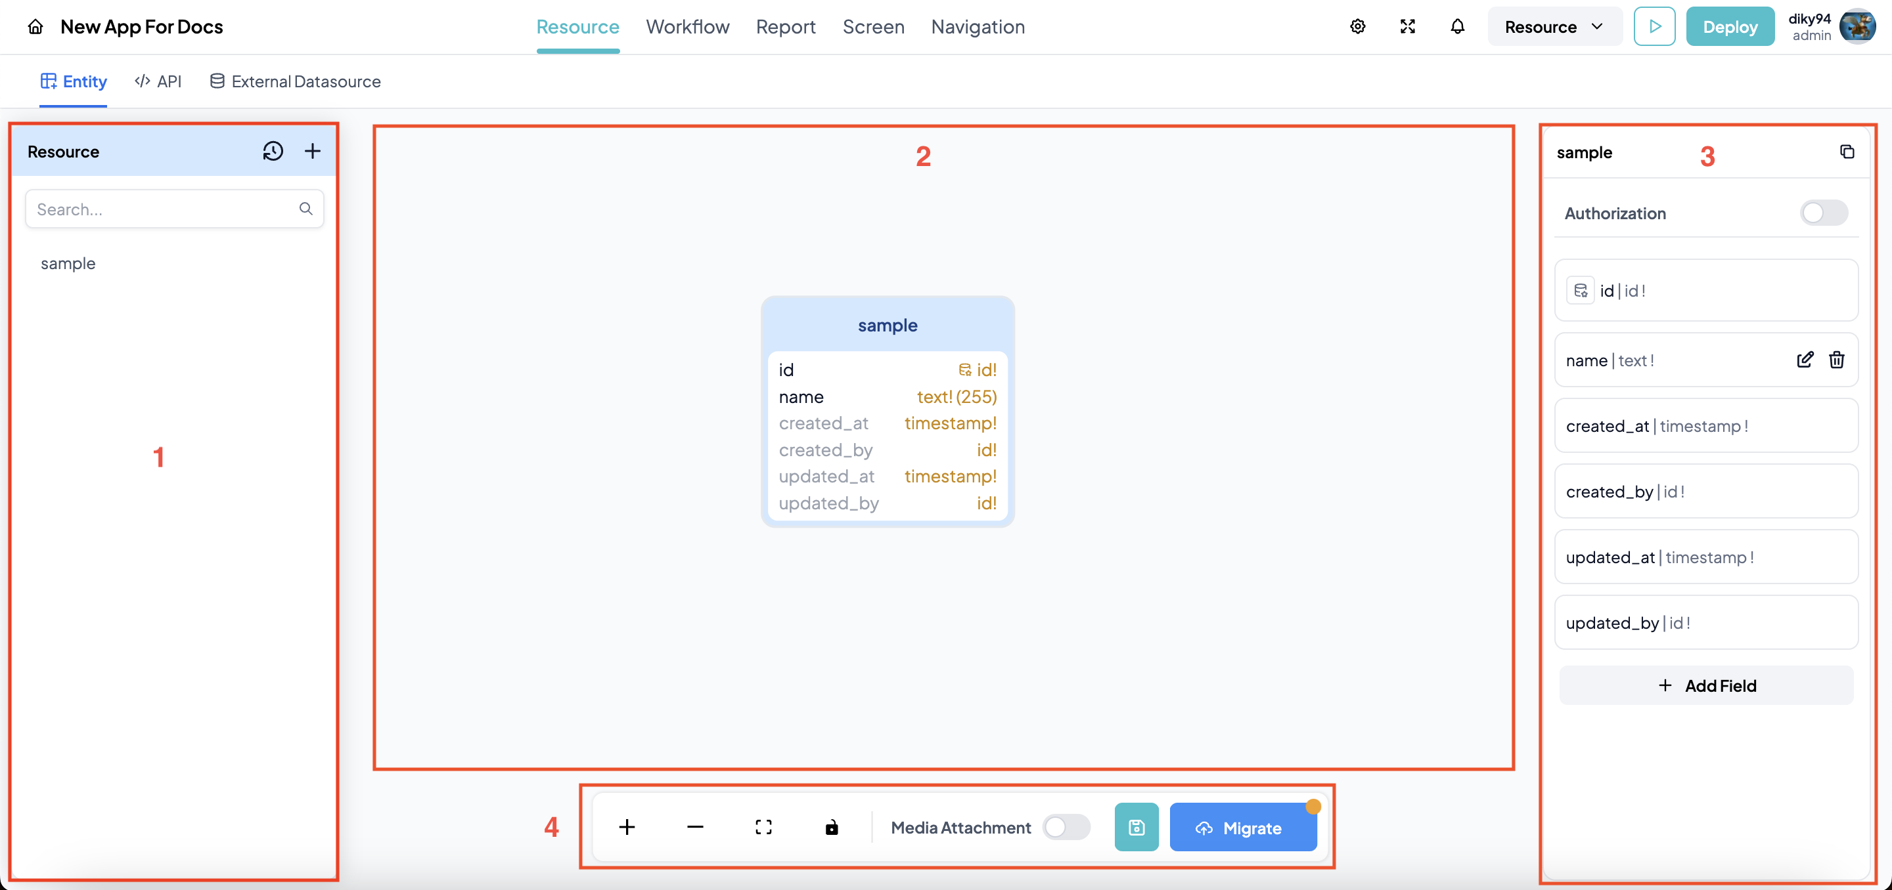Click the Migrate button icon
This screenshot has height=890, width=1892.
pos(1204,826)
